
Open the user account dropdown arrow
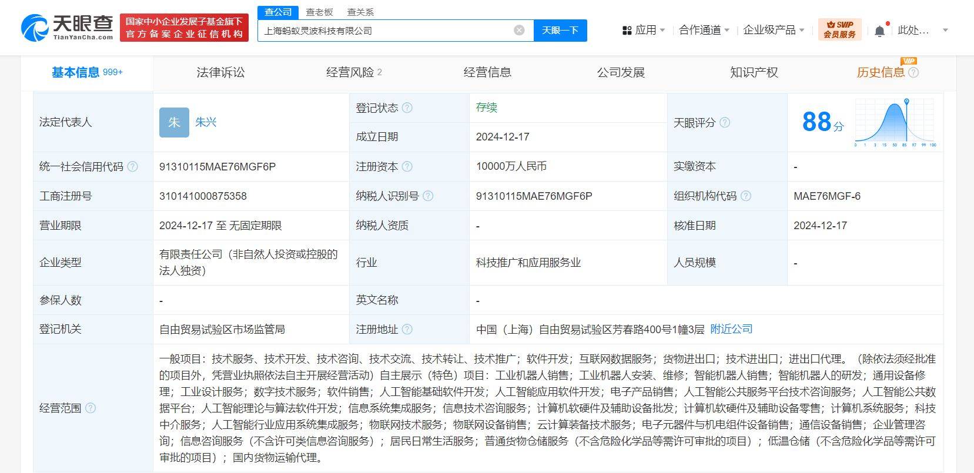tap(945, 30)
